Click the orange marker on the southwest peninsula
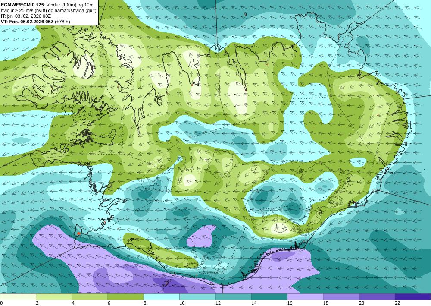Image resolution: width=431 pixels, height=306 pixels. [x=79, y=233]
